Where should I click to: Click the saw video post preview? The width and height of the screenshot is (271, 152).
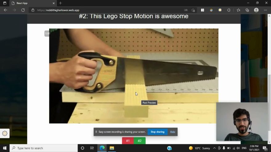coord(134,76)
